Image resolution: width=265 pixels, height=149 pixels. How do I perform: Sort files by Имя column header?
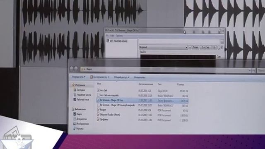[x=99, y=84]
